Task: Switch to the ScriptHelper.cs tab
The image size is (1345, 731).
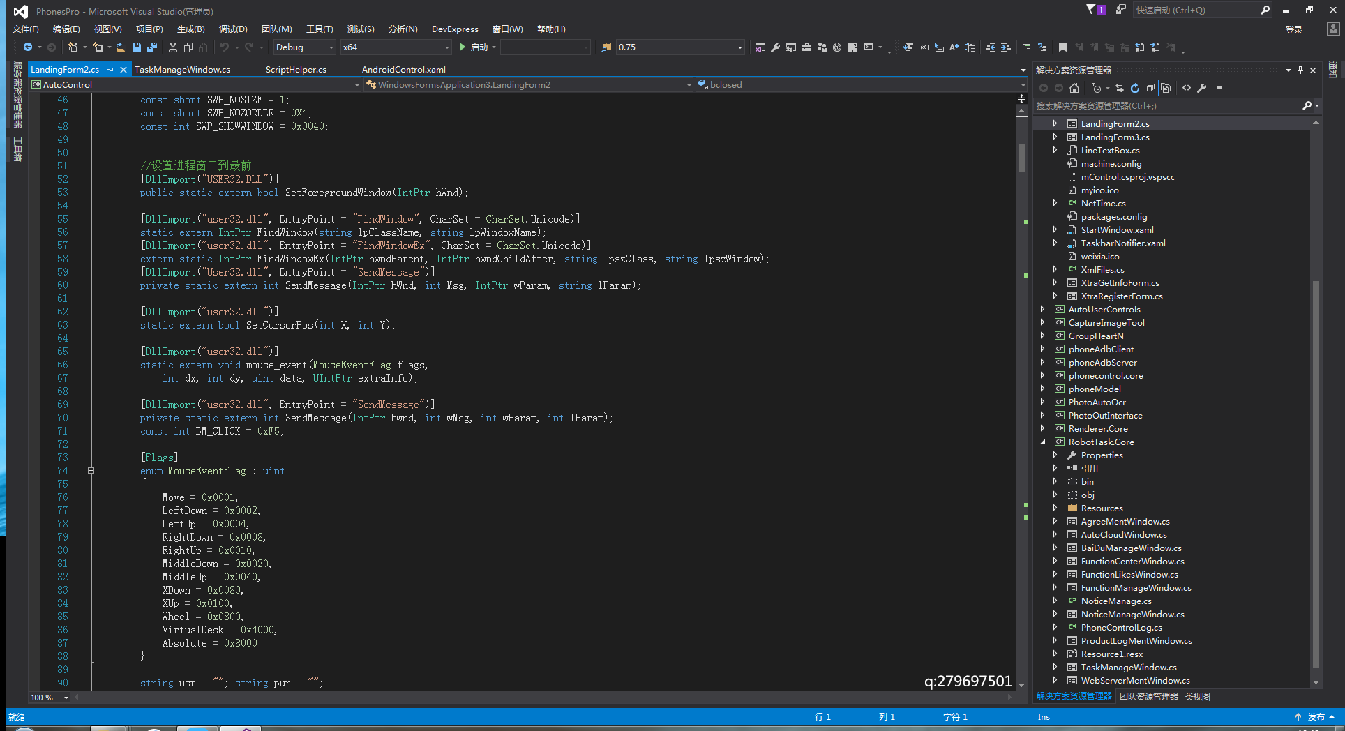Action: 296,70
